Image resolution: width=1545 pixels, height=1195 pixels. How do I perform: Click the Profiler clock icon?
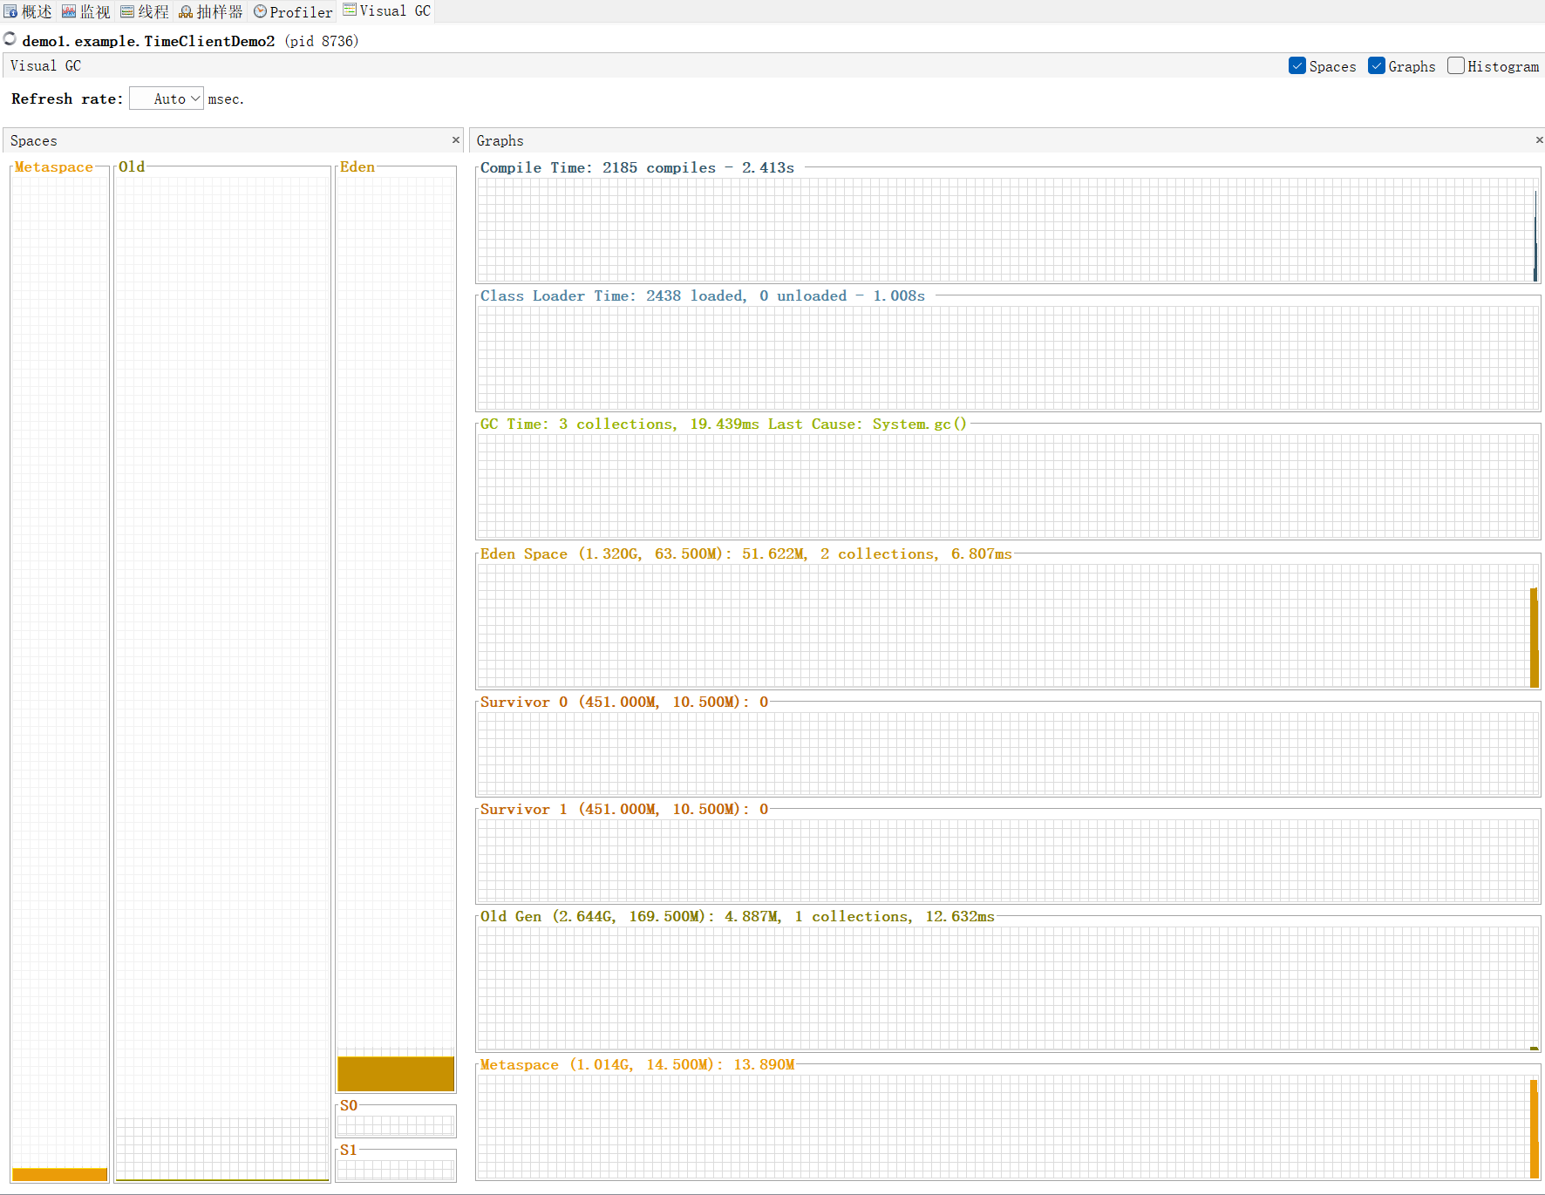click(260, 11)
